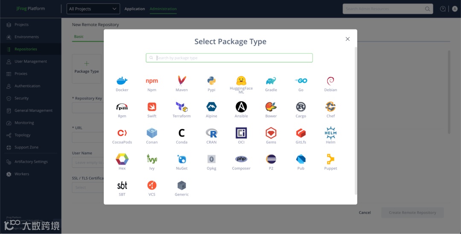Open Support Zone in the sidebar
Viewport: 461px width, 234px height.
[31, 147]
